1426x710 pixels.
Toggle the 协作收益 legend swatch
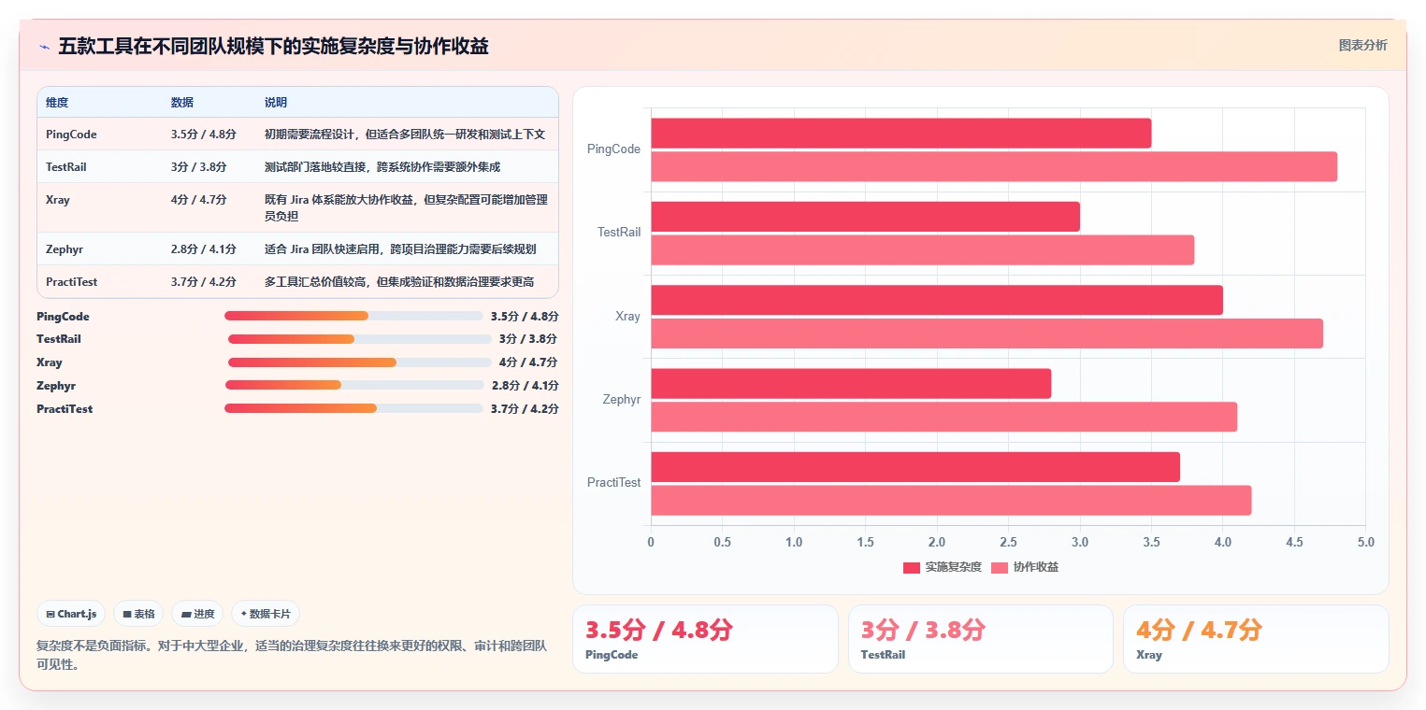tap(1000, 567)
